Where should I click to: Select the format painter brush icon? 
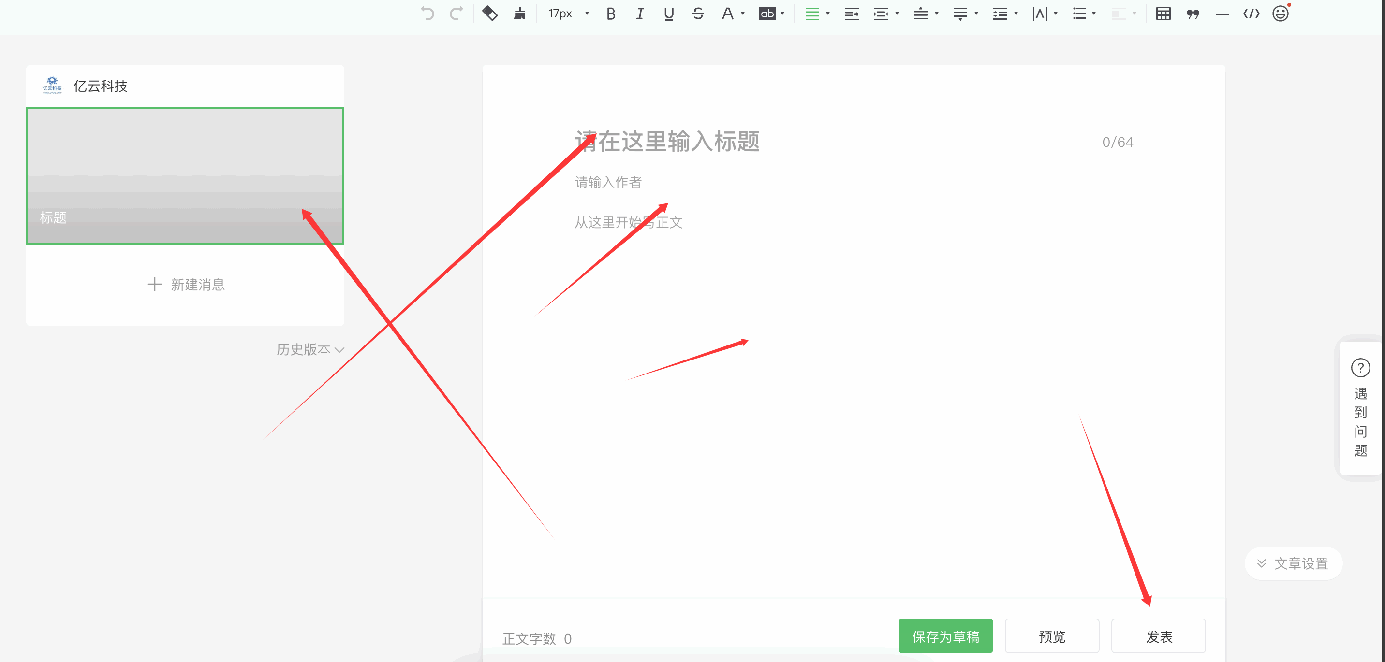[519, 14]
